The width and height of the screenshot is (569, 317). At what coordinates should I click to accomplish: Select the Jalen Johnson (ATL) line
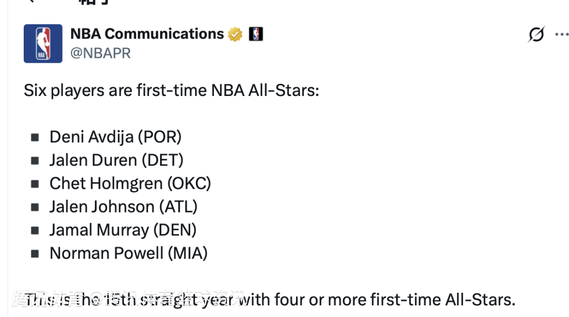[123, 207]
